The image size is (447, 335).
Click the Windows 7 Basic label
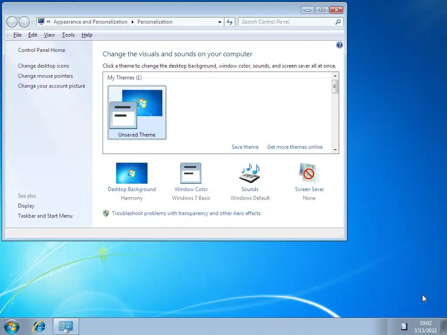pyautogui.click(x=191, y=198)
